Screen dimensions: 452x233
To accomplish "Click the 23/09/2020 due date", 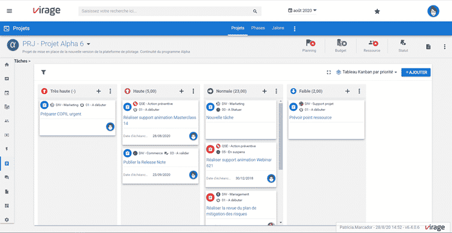I will click(x=162, y=175).
